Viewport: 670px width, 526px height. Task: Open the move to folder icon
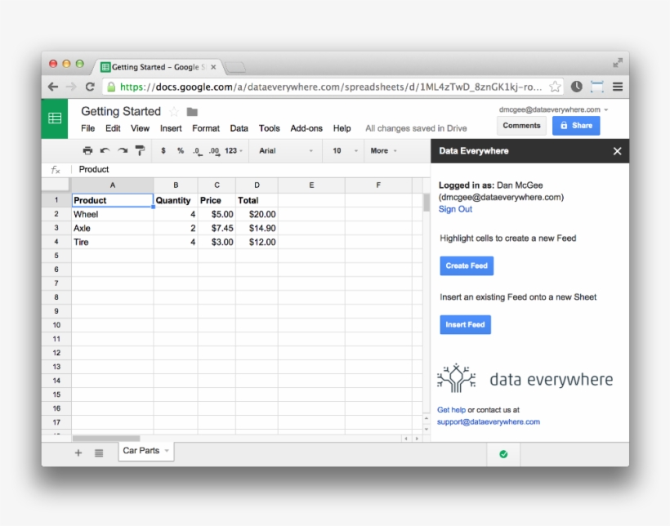pyautogui.click(x=191, y=112)
